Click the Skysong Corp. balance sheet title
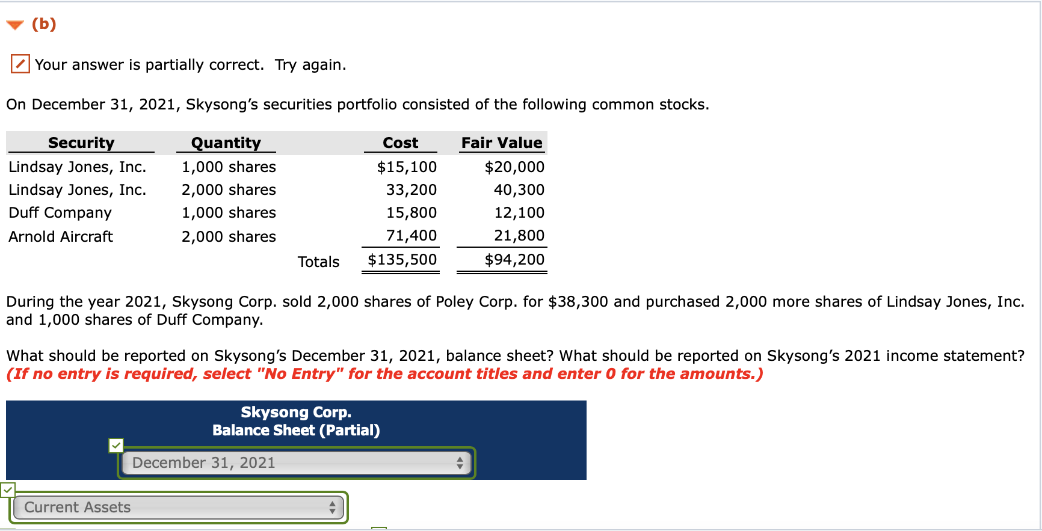This screenshot has height=531, width=1042. 295,412
